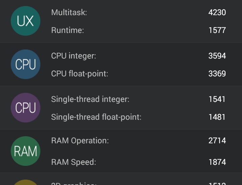Select the Runtime label
The width and height of the screenshot is (242, 185).
click(67, 30)
